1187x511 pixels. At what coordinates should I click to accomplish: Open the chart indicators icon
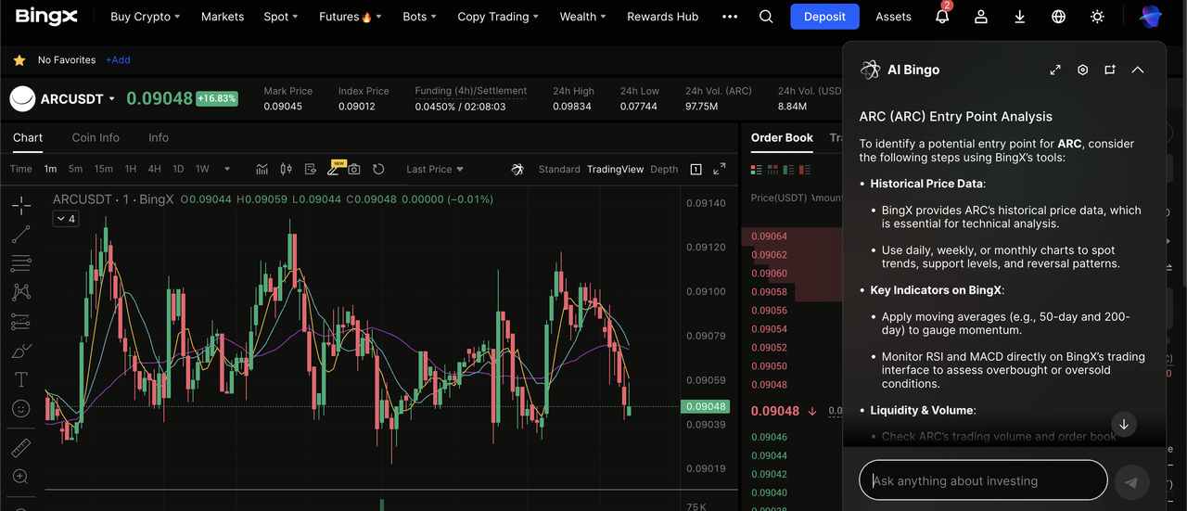tap(262, 170)
